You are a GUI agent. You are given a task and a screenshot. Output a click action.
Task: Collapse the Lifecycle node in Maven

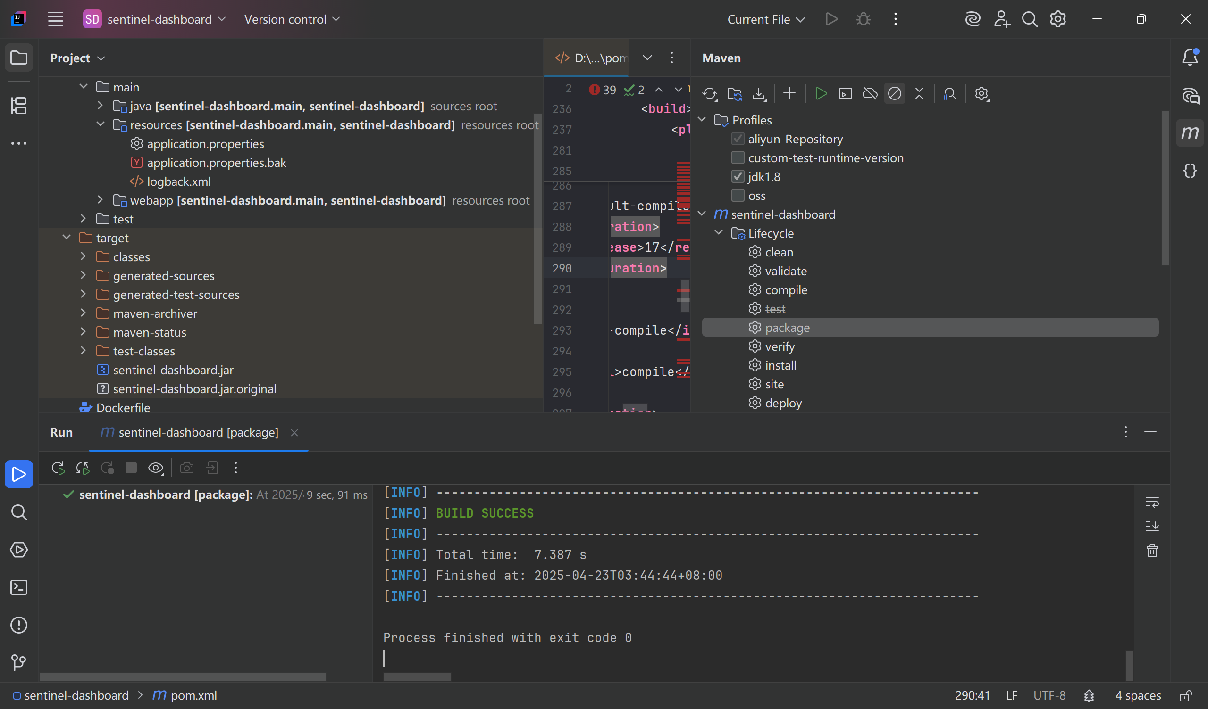point(719,233)
